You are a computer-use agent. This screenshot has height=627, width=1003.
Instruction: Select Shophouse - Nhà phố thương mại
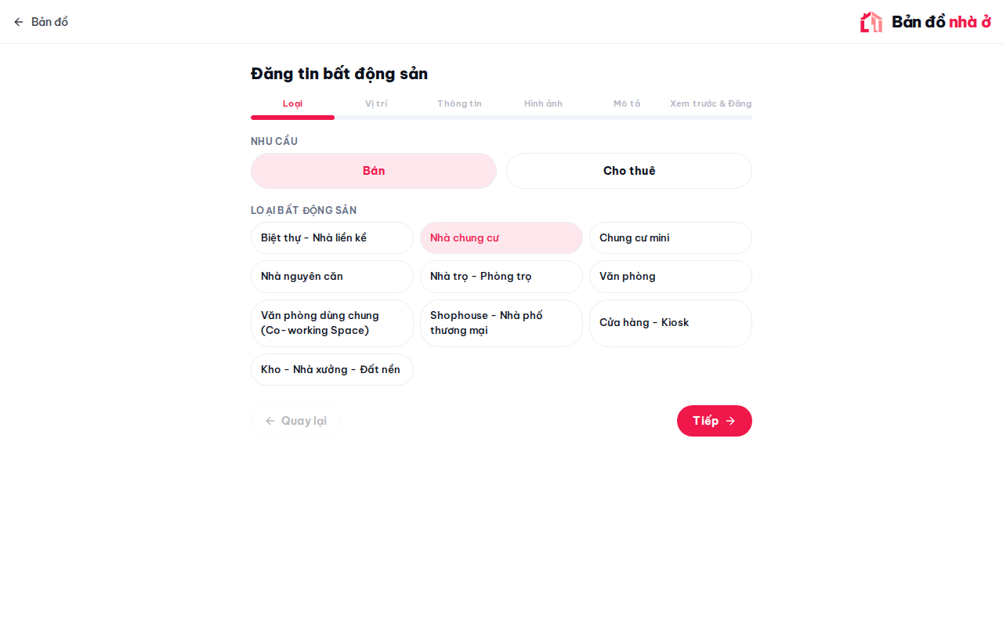tap(501, 323)
